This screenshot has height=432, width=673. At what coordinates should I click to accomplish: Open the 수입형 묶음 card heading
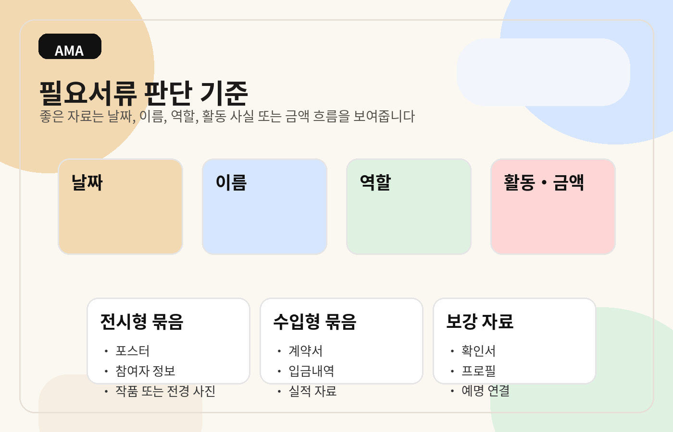315,322
